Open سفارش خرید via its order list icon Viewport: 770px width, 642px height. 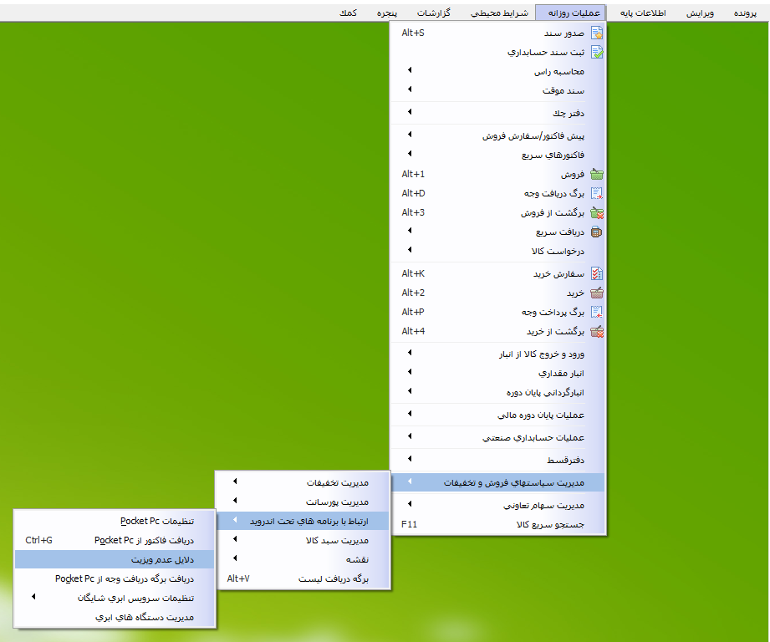(597, 274)
